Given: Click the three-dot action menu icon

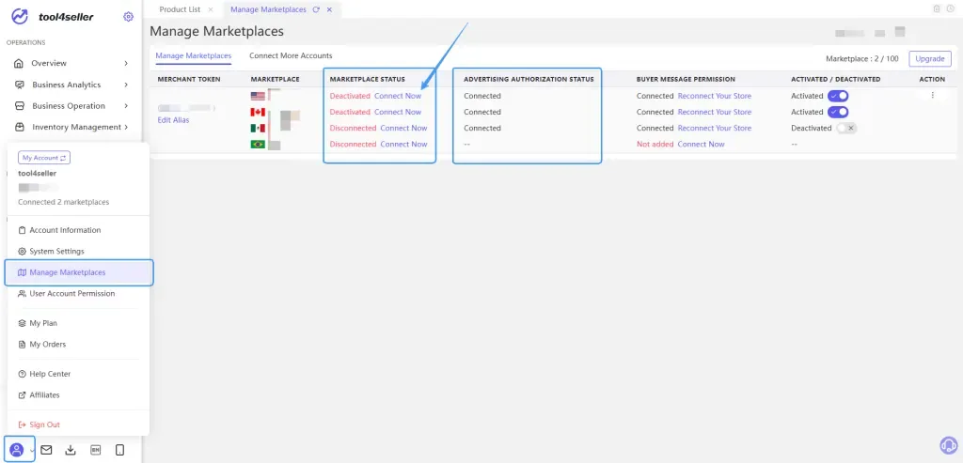Looking at the screenshot, I should (x=932, y=95).
